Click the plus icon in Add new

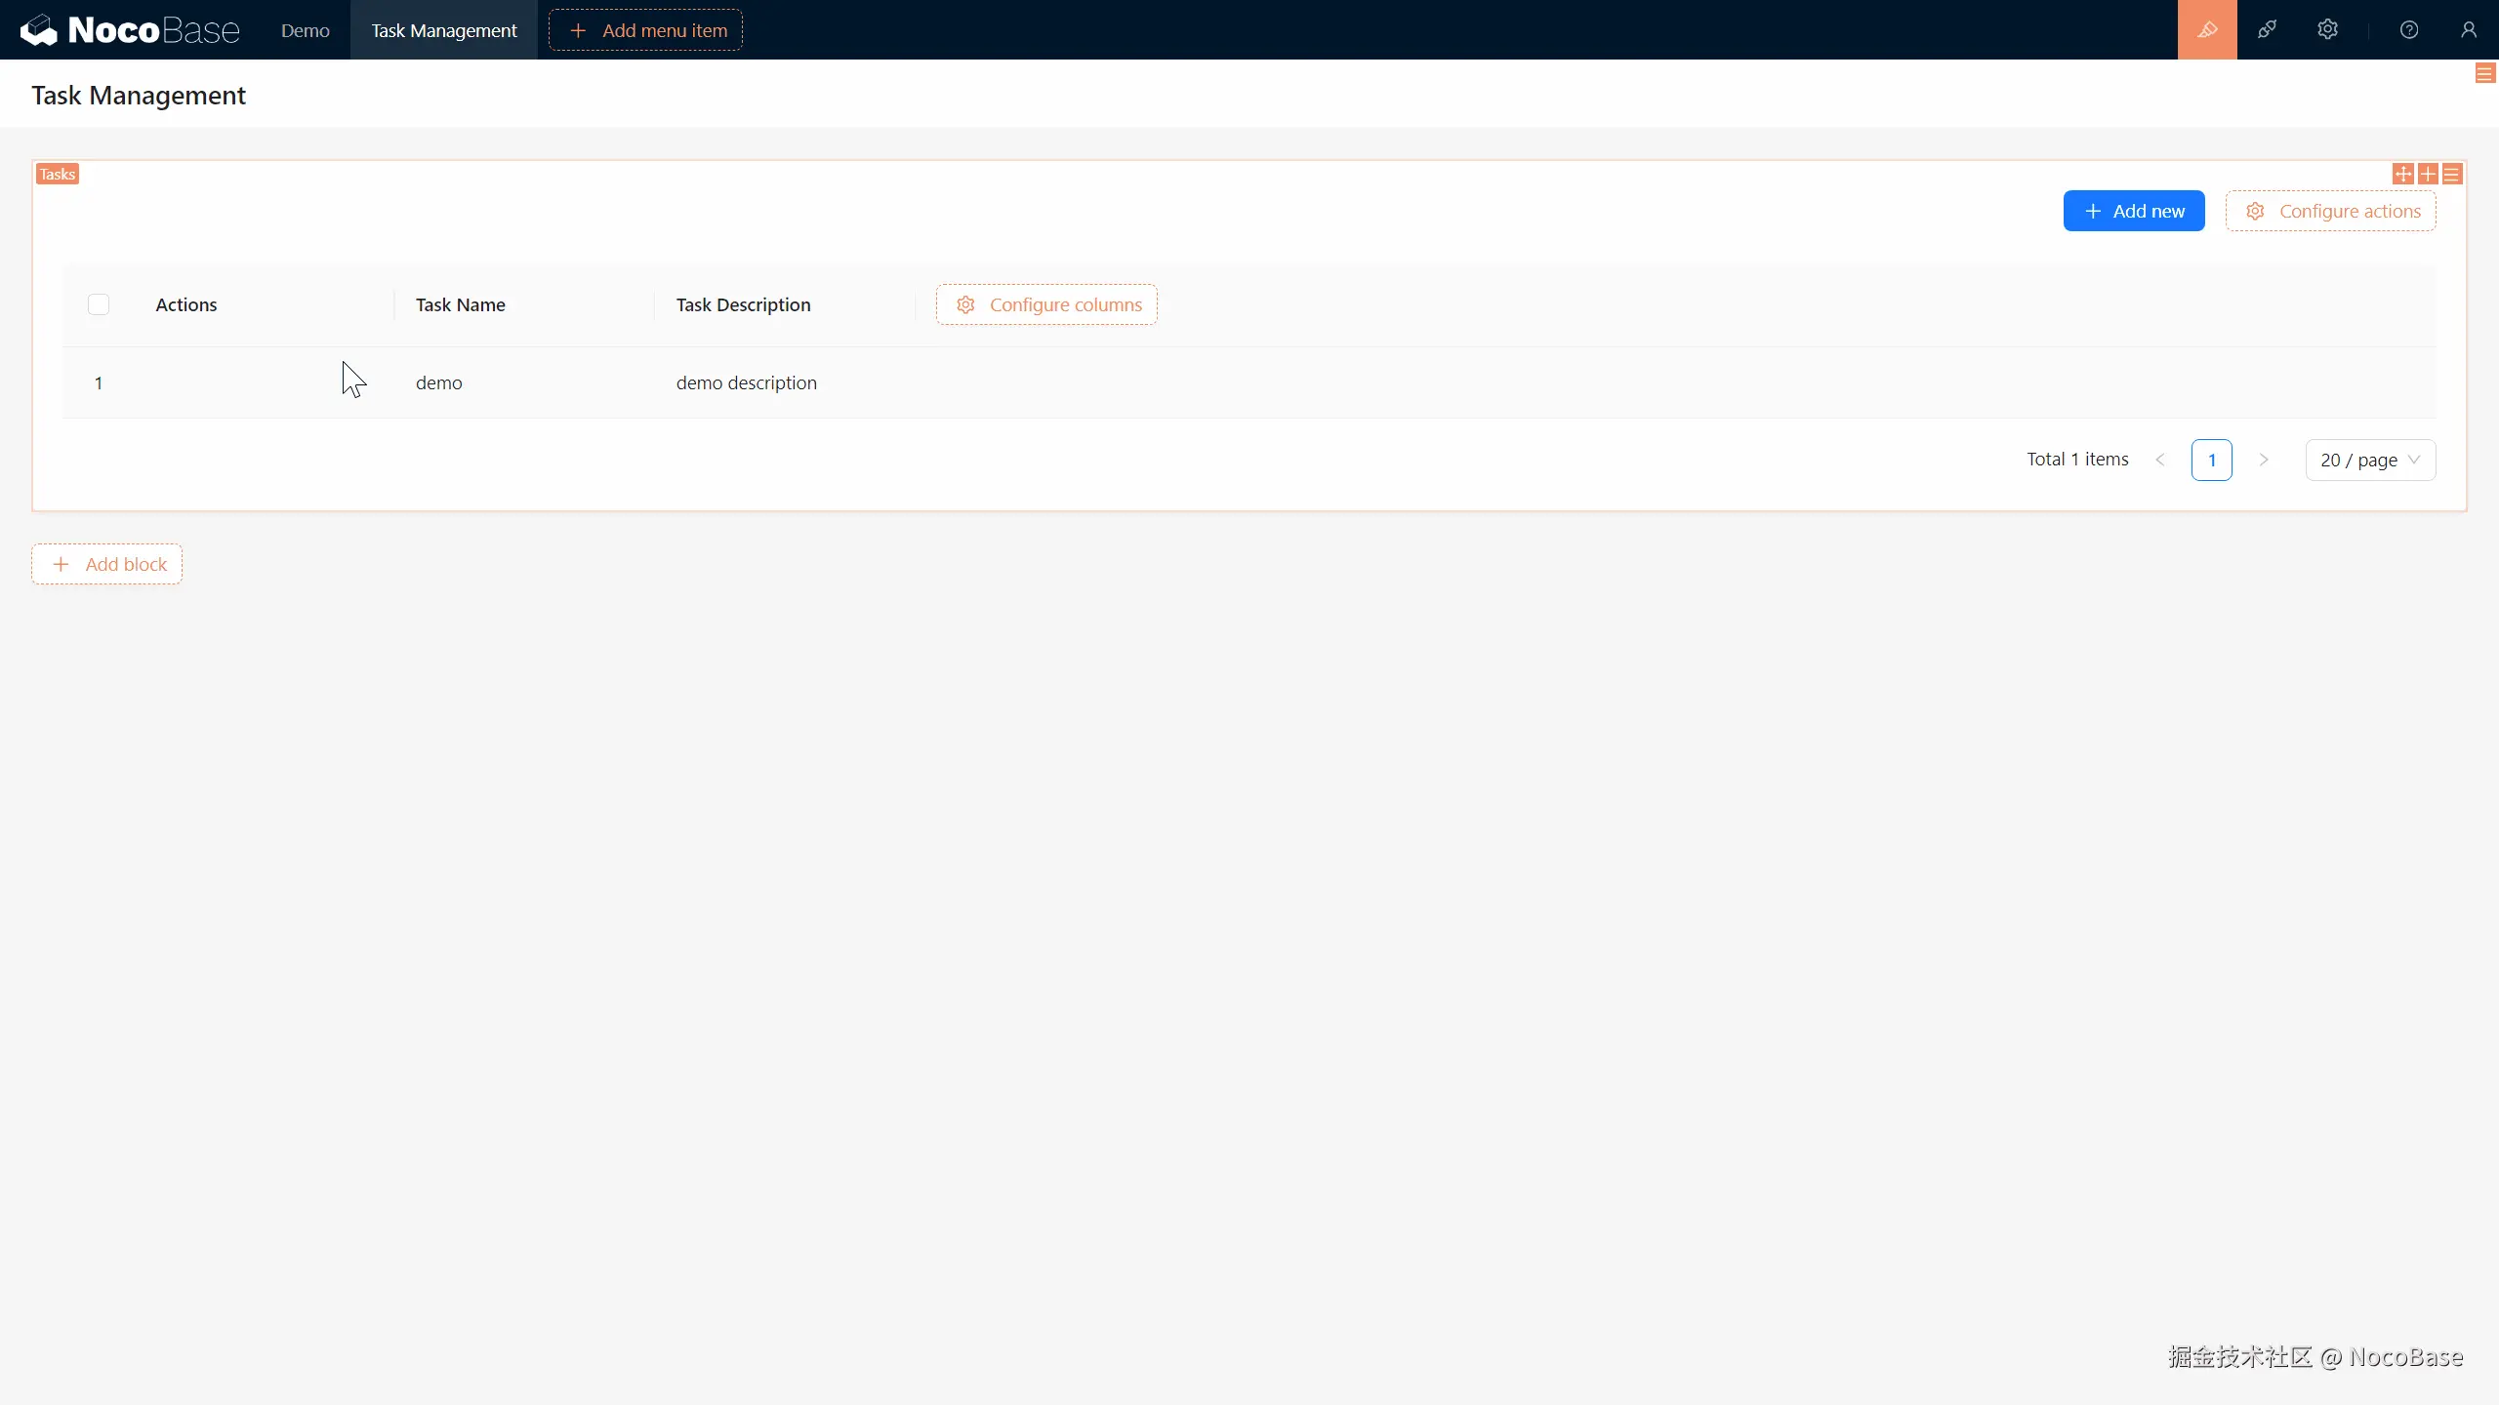tap(2093, 211)
